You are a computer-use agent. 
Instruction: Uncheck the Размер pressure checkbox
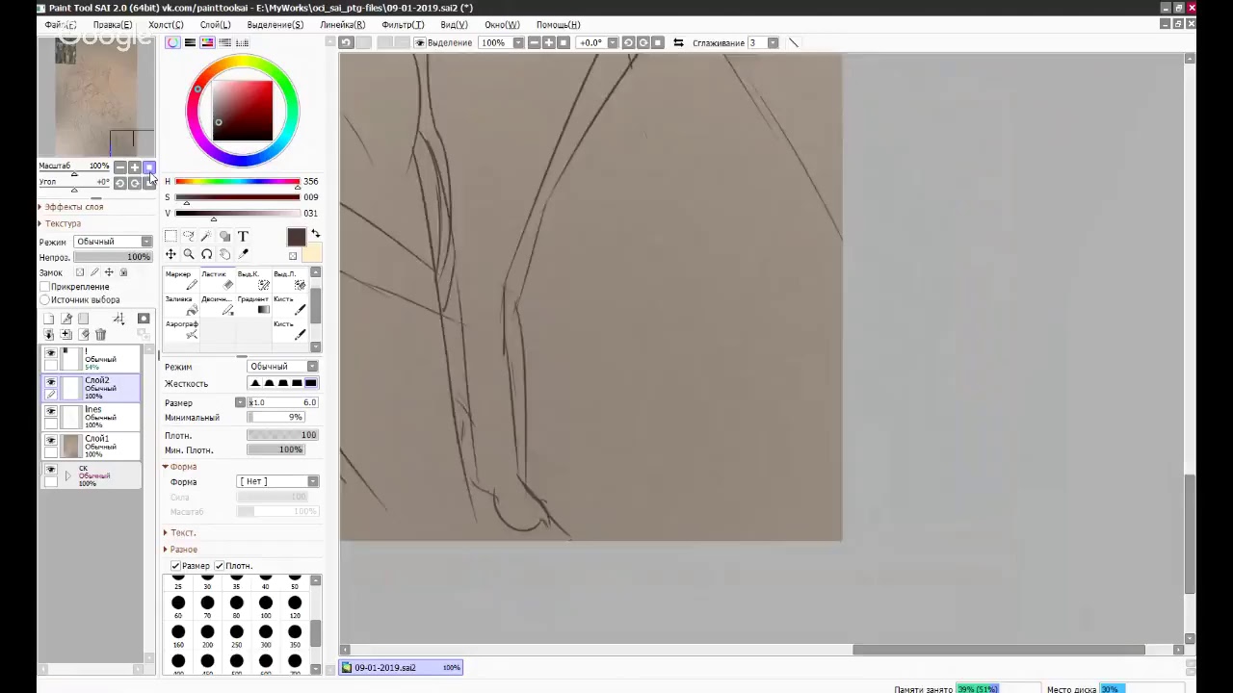point(175,566)
